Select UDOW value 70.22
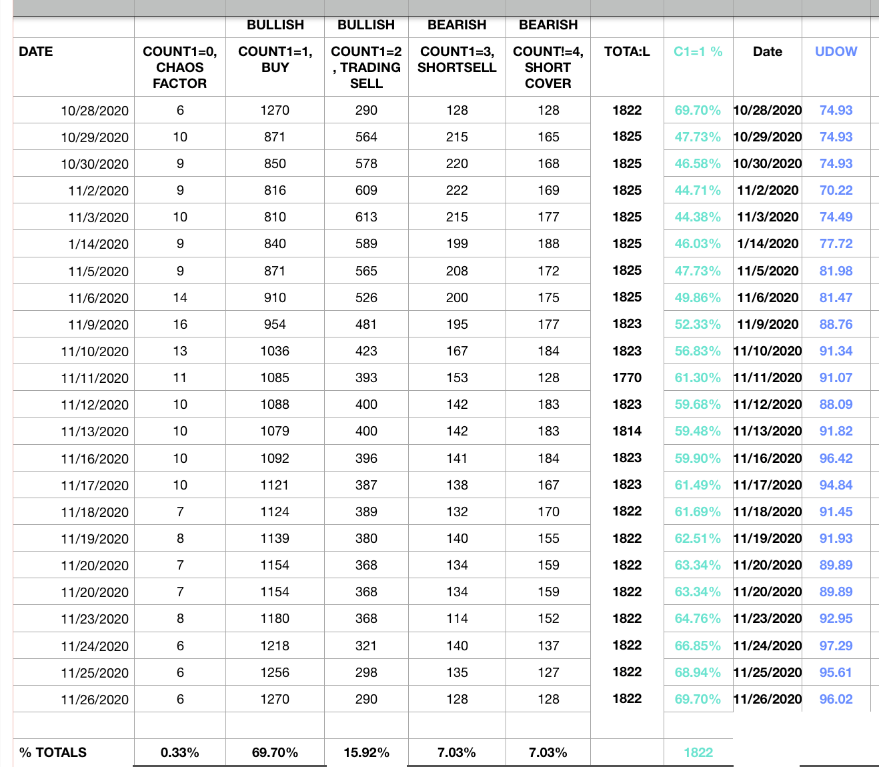This screenshot has width=879, height=767. point(836,190)
